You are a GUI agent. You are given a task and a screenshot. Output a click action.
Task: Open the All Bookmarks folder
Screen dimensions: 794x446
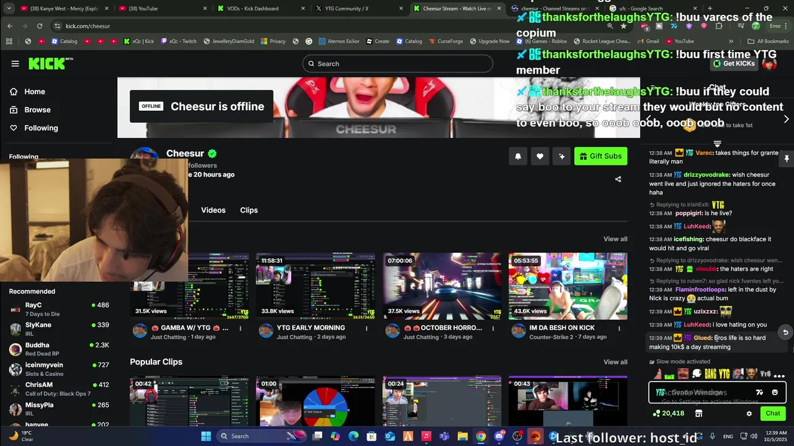click(768, 42)
